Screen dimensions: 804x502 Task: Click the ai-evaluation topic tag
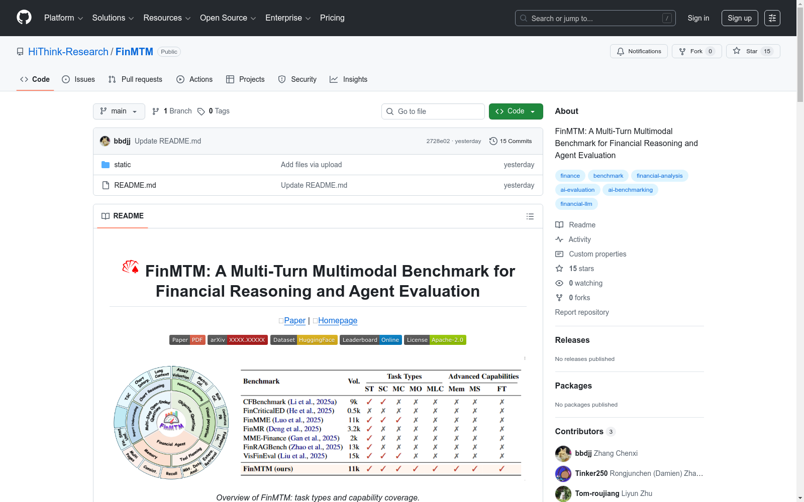tap(577, 190)
